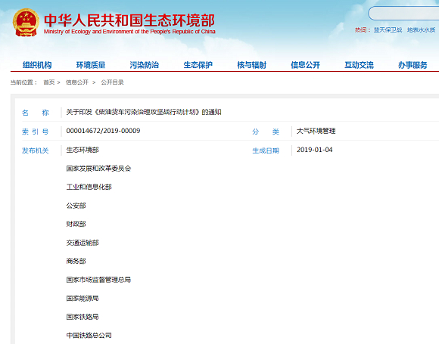
Task: Open the 办事服务 menu
Action: click(413, 65)
